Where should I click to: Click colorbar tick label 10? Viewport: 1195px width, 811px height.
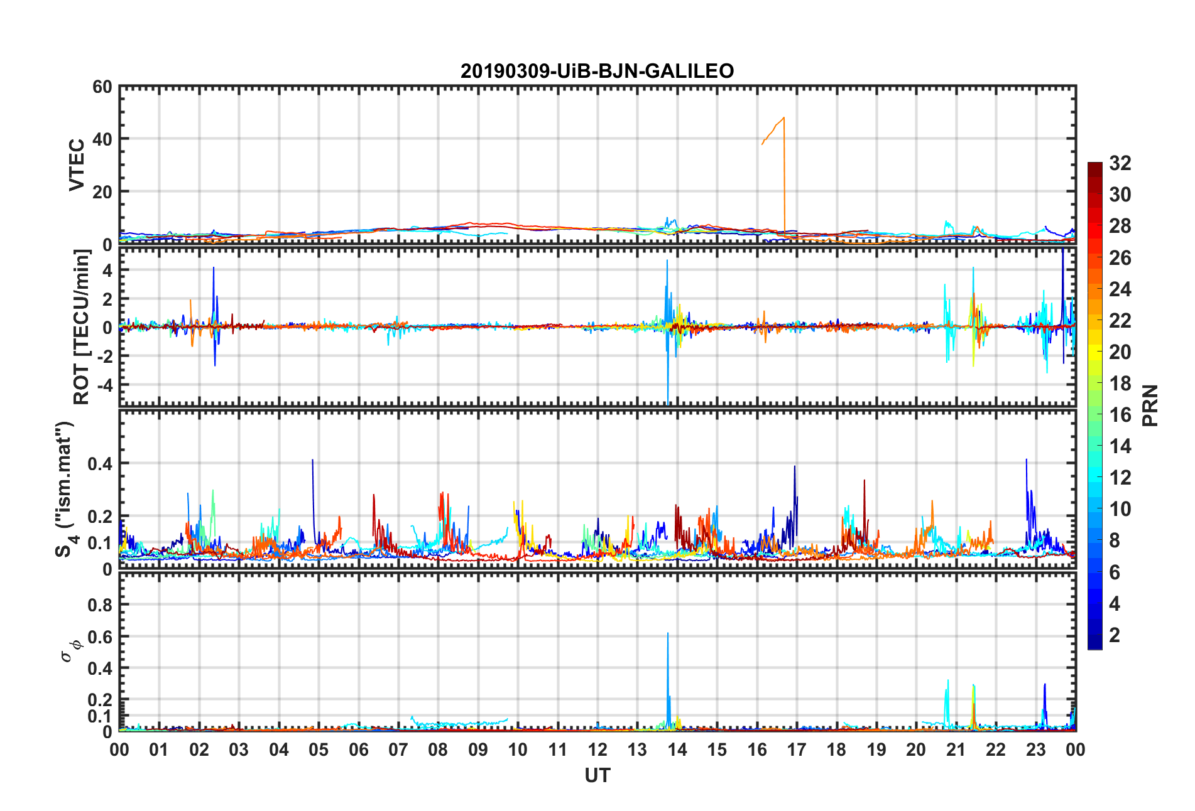(x=1120, y=509)
